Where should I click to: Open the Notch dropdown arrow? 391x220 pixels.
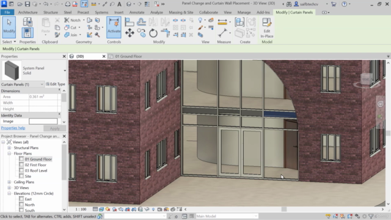84,20
